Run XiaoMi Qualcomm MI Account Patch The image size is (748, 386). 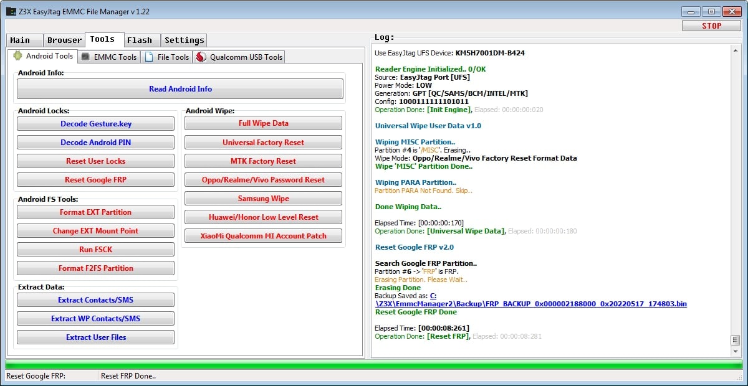[x=263, y=236]
